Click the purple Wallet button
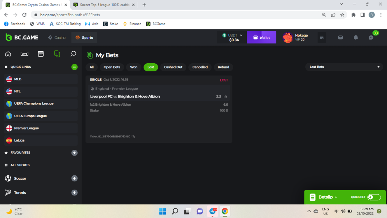Image resolution: width=387 pixels, height=218 pixels. (x=261, y=37)
